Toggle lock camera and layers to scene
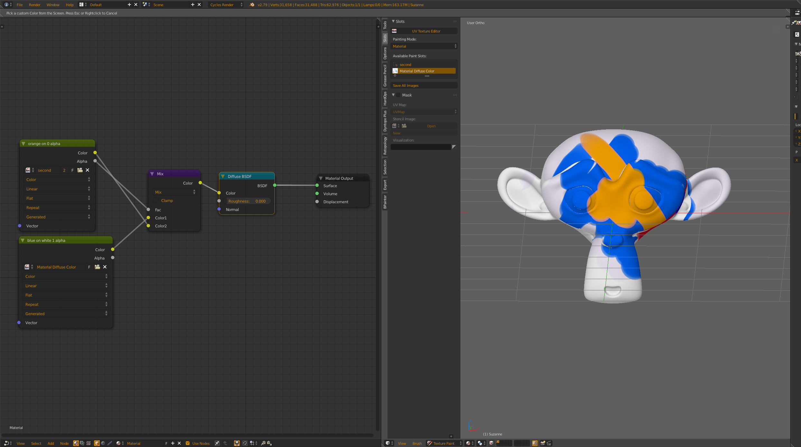The height and width of the screenshot is (447, 801). [x=535, y=443]
